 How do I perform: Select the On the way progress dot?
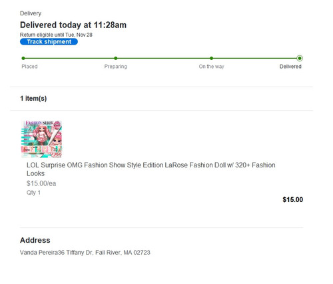(x=211, y=58)
